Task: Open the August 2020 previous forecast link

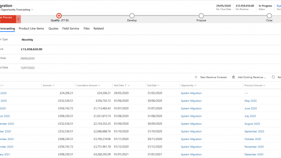Action: point(252,124)
